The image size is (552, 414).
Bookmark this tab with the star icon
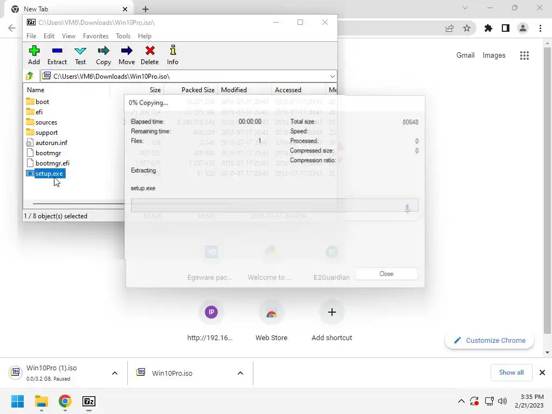[x=467, y=28]
